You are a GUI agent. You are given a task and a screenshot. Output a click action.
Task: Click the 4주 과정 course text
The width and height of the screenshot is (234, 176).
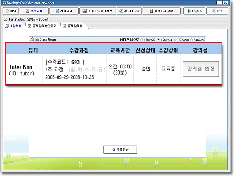coord(54,70)
